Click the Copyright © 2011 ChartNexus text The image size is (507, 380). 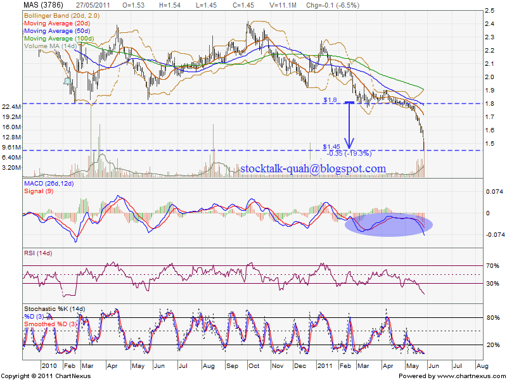(x=46, y=376)
